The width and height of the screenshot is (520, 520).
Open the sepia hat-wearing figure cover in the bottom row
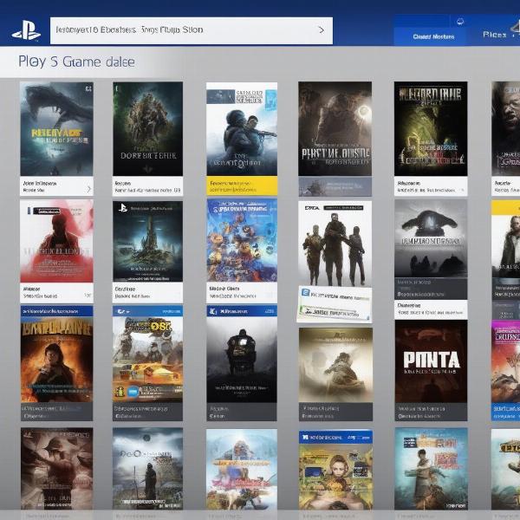[x=56, y=468]
